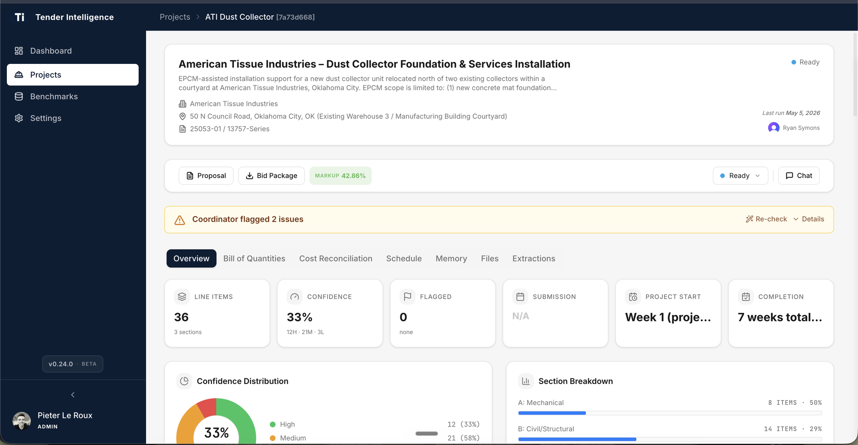Go to Projects breadcrumb link

click(x=175, y=17)
